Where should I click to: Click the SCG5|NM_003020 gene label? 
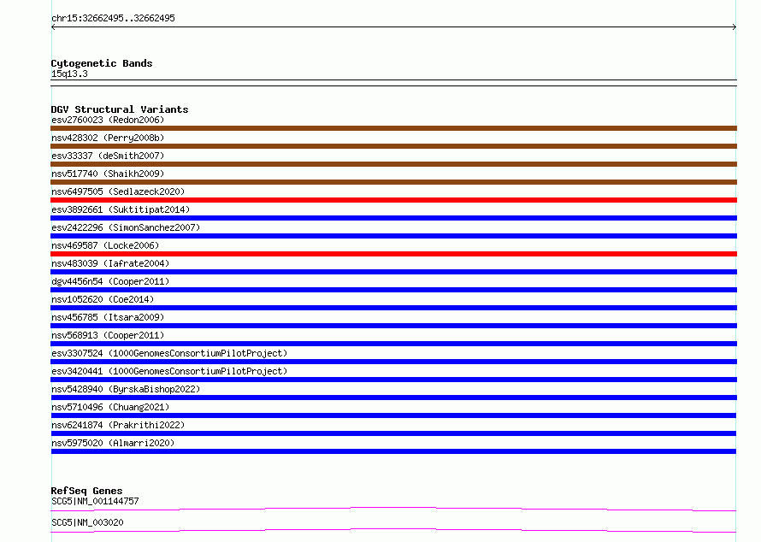87,522
